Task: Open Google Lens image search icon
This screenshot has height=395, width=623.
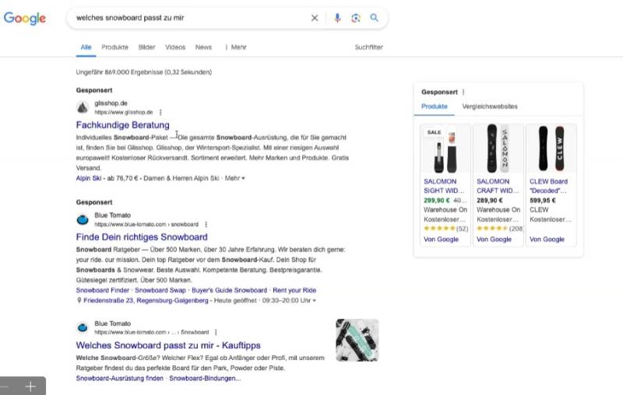Action: tap(356, 18)
